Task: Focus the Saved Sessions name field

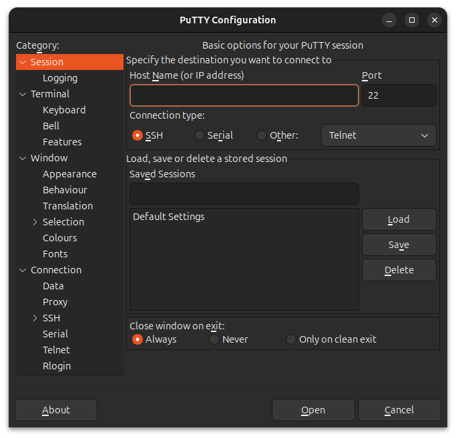Action: (244, 194)
